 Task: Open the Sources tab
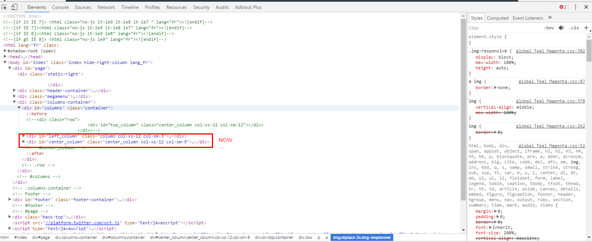pyautogui.click(x=83, y=7)
